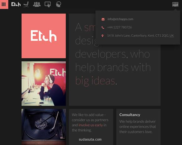Click the map pin location icon
The height and width of the screenshot is (145, 182).
(103, 36)
